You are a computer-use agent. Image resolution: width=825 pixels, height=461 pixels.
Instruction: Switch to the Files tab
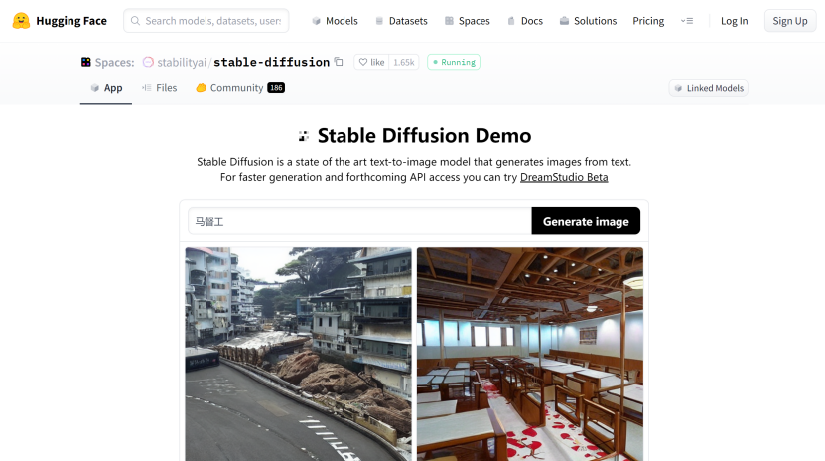coord(160,88)
